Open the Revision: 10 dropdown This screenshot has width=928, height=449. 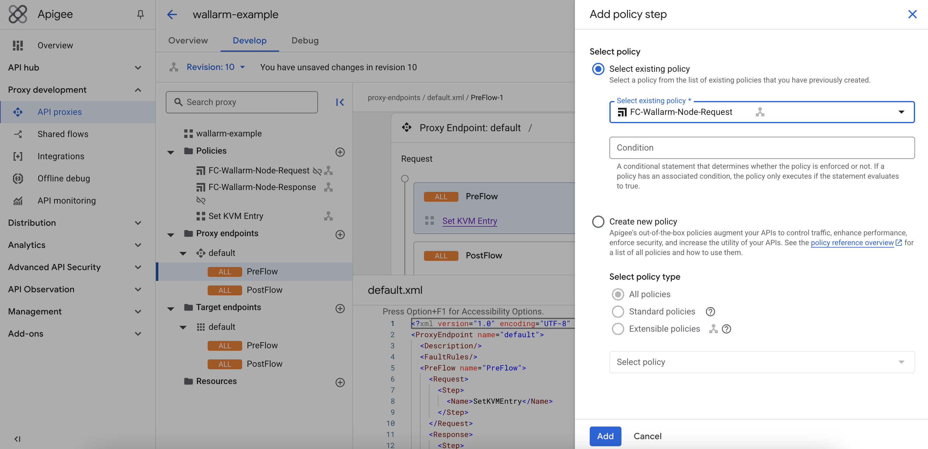tap(215, 67)
